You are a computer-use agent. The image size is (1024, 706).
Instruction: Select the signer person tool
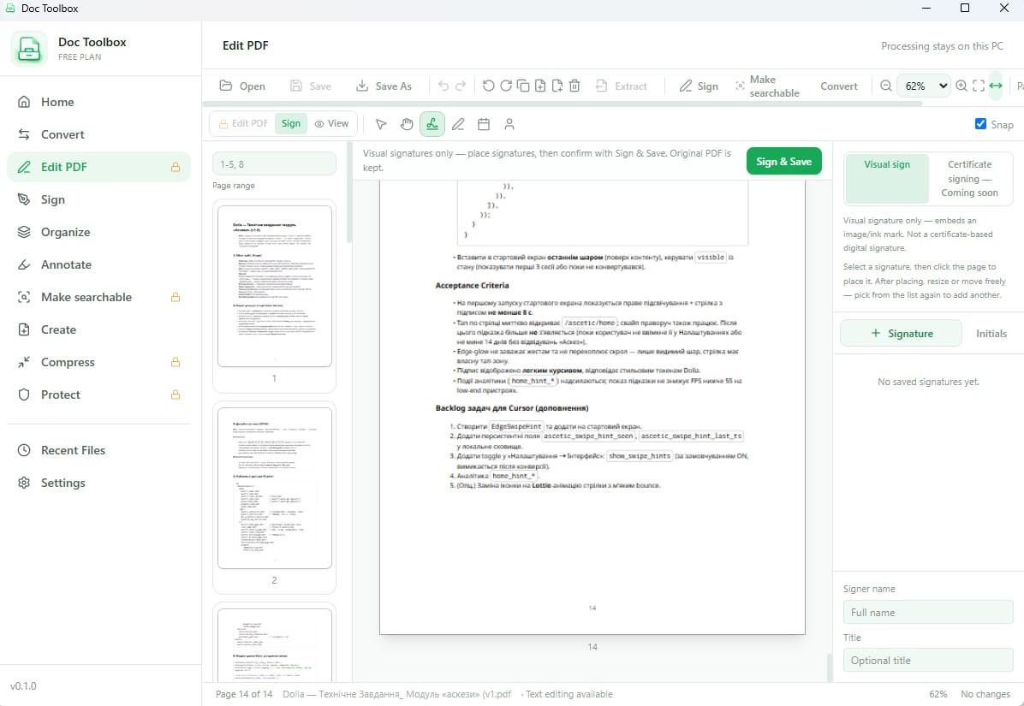(509, 124)
